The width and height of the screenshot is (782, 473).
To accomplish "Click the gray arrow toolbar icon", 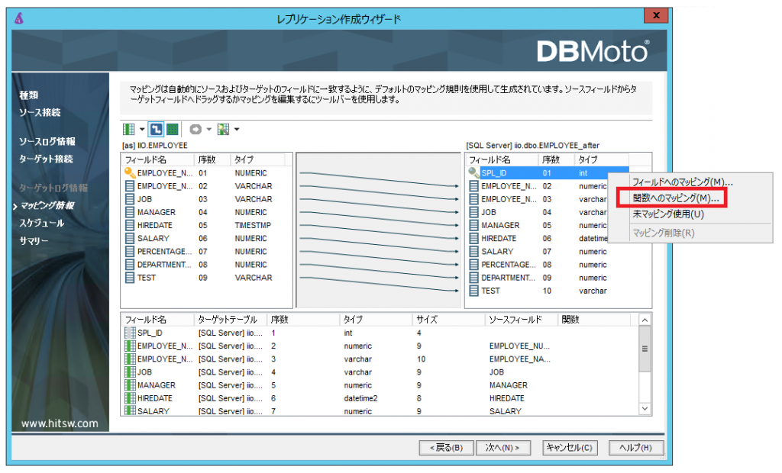I will [x=194, y=129].
